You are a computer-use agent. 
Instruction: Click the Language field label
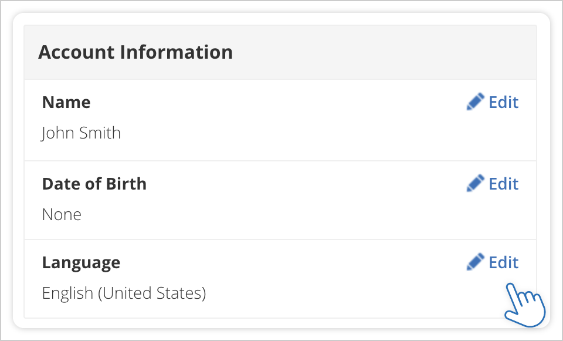pyautogui.click(x=81, y=262)
